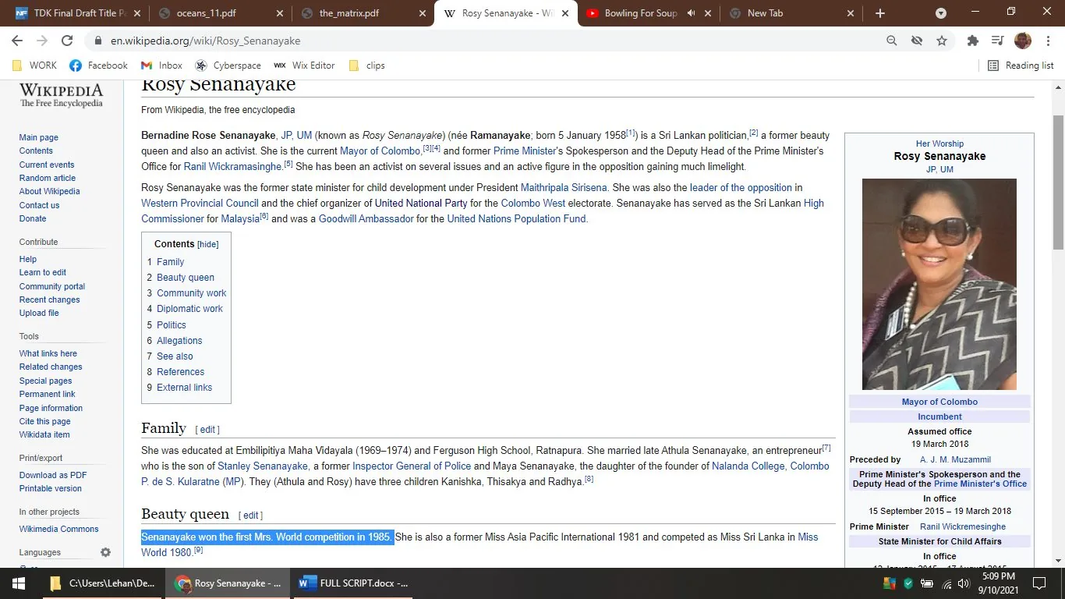Hide the Contents box using the hide toggle
The height and width of the screenshot is (599, 1065).
207,244
